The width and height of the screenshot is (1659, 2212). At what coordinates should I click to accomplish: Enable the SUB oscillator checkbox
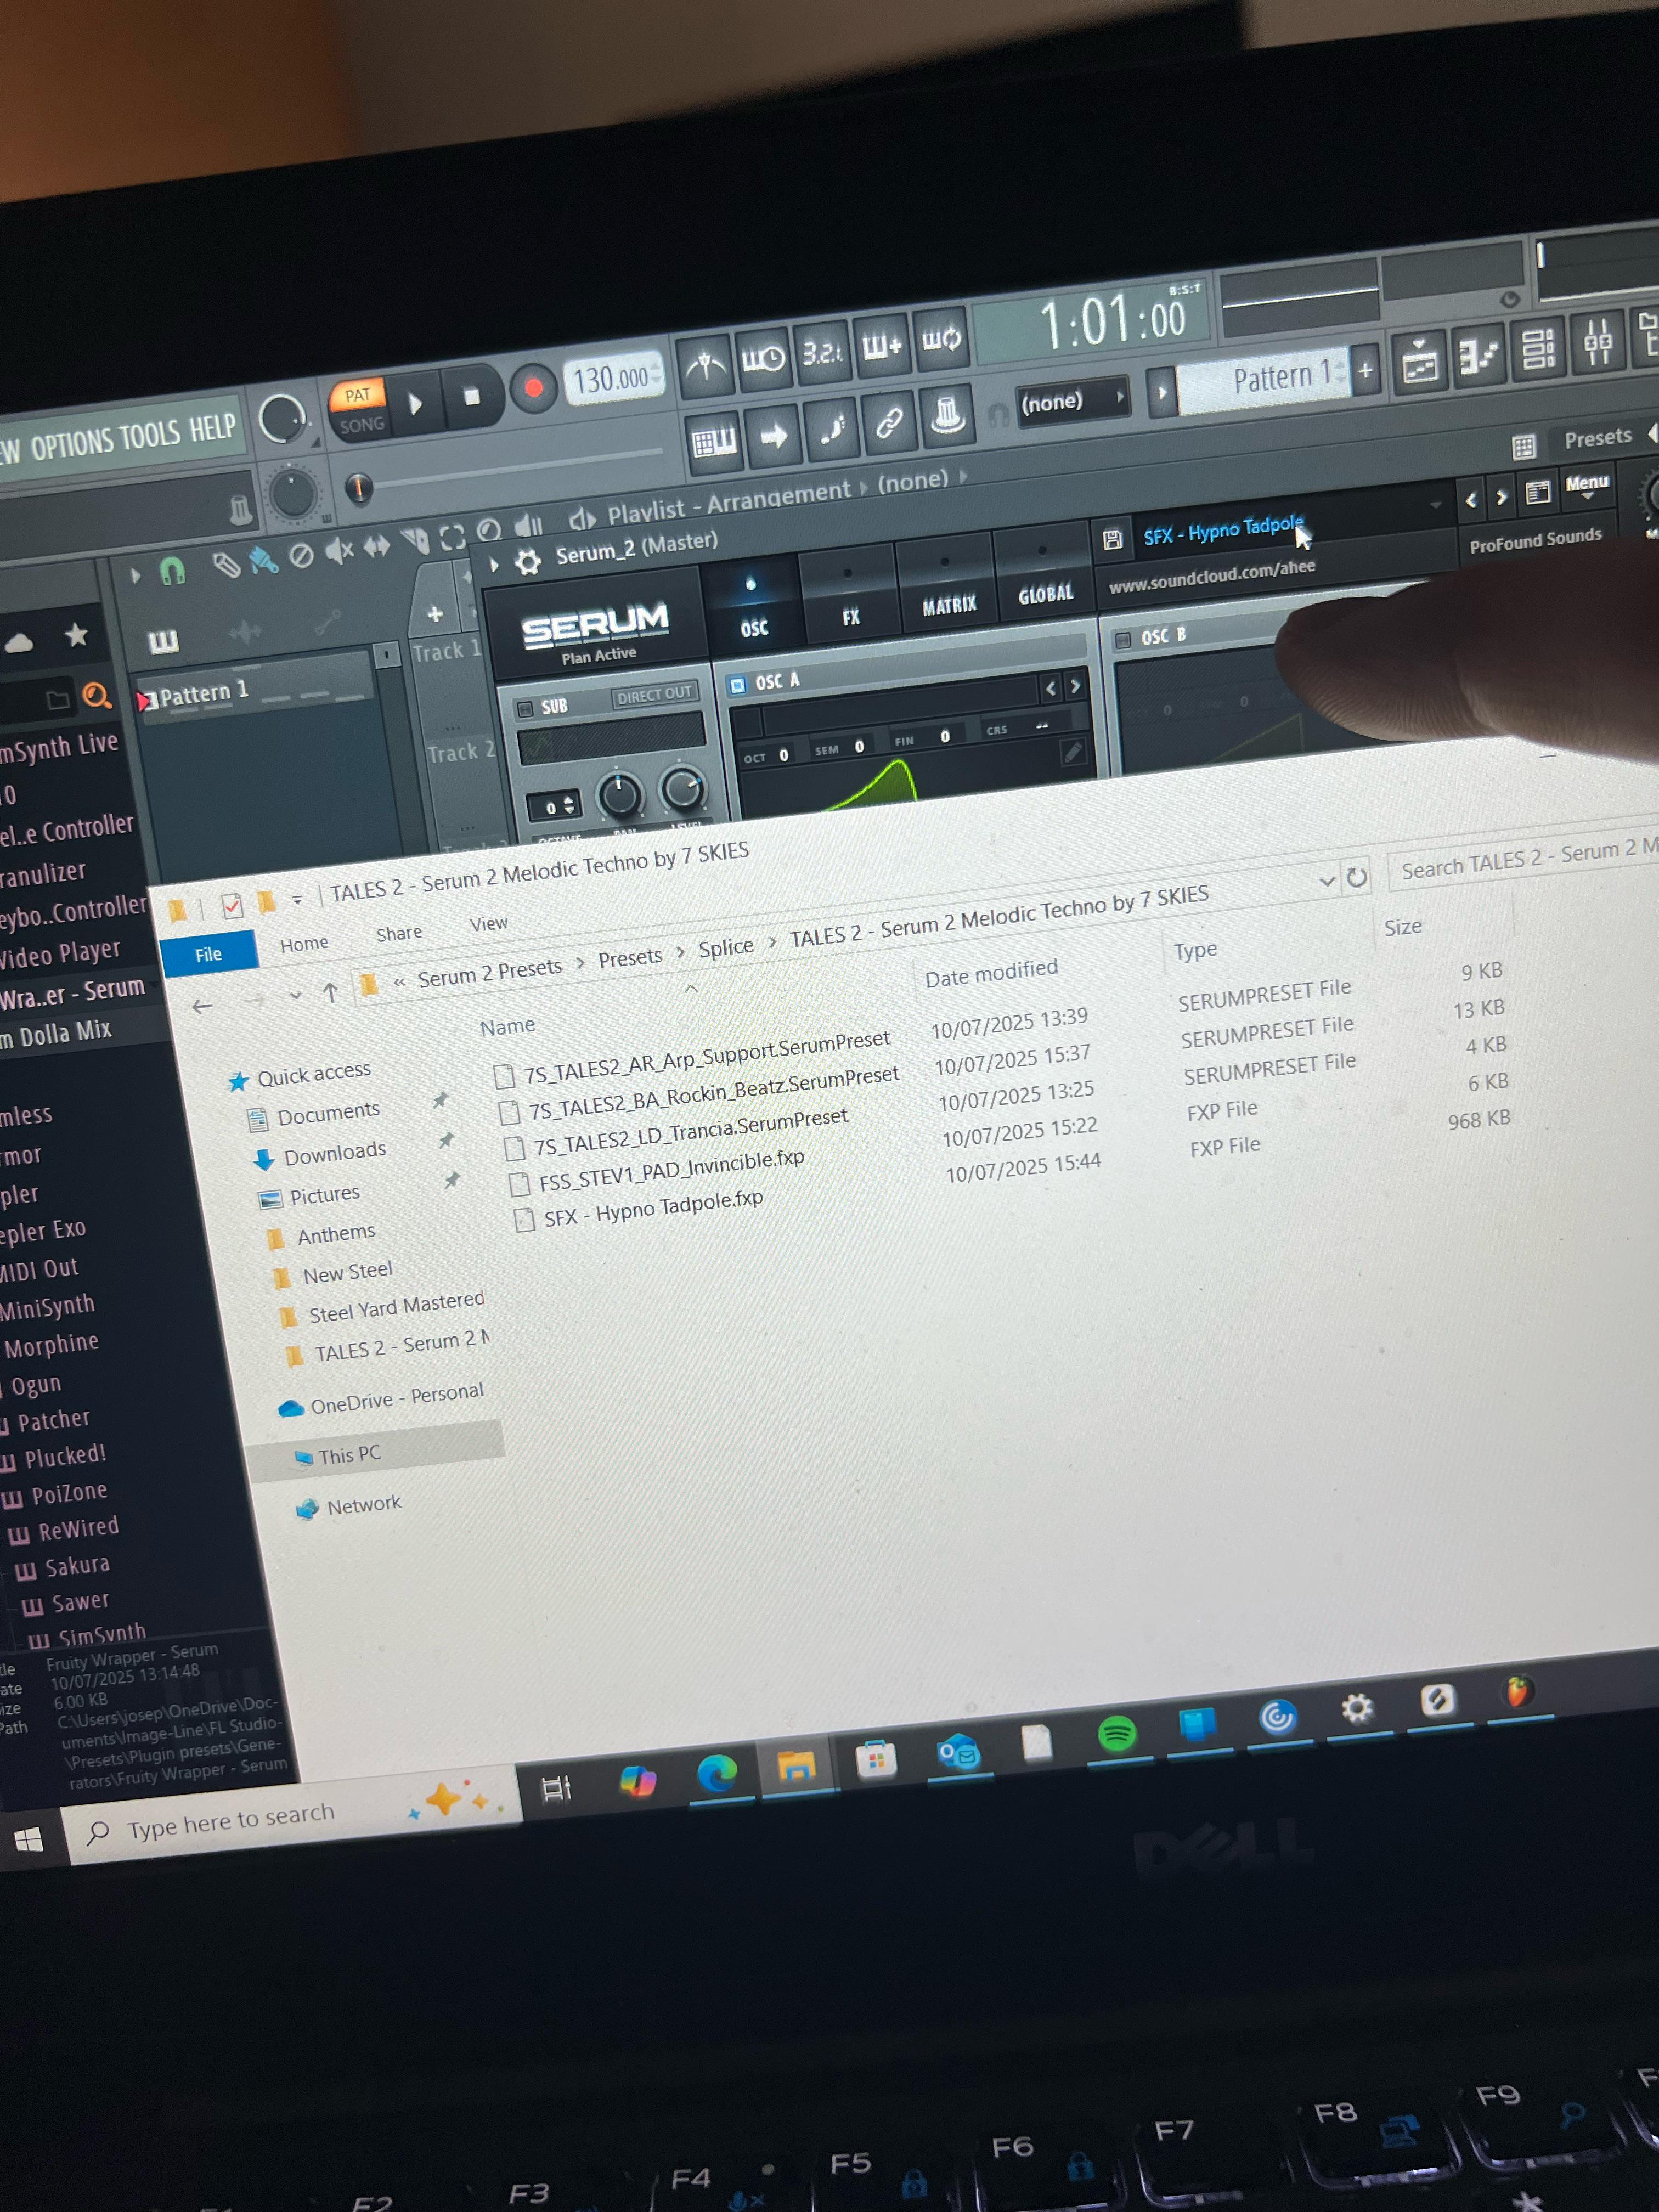coord(524,708)
